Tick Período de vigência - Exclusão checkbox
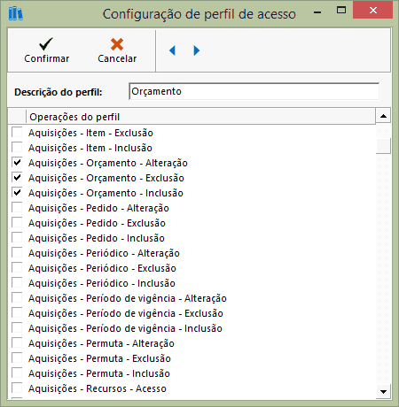Viewport: 399px width, 407px height. [17, 313]
